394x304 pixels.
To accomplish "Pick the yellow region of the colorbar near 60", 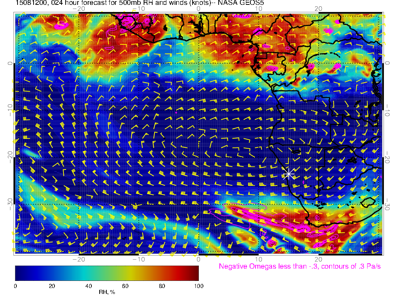I will click(125, 273).
